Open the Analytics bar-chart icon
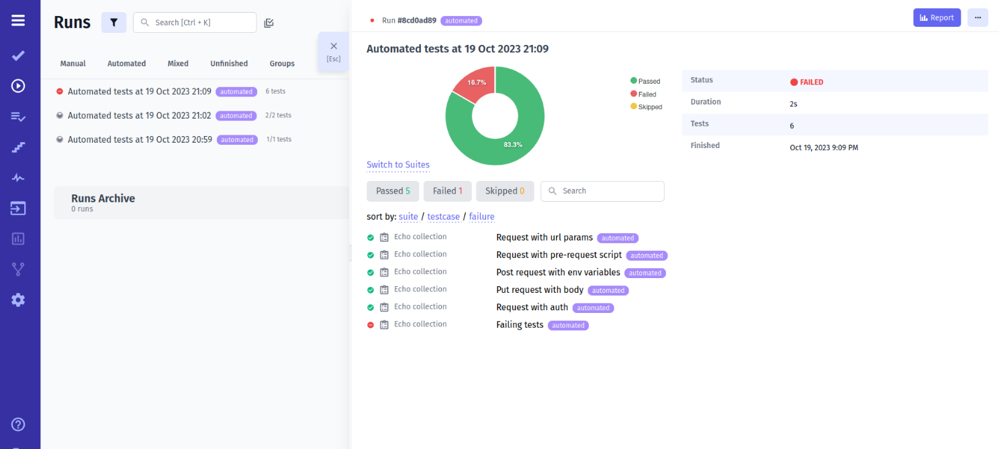The width and height of the screenshot is (999, 449). (x=18, y=239)
